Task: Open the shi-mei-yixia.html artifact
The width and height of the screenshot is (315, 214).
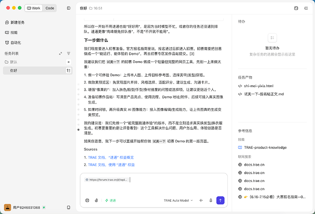Action: click(258, 86)
